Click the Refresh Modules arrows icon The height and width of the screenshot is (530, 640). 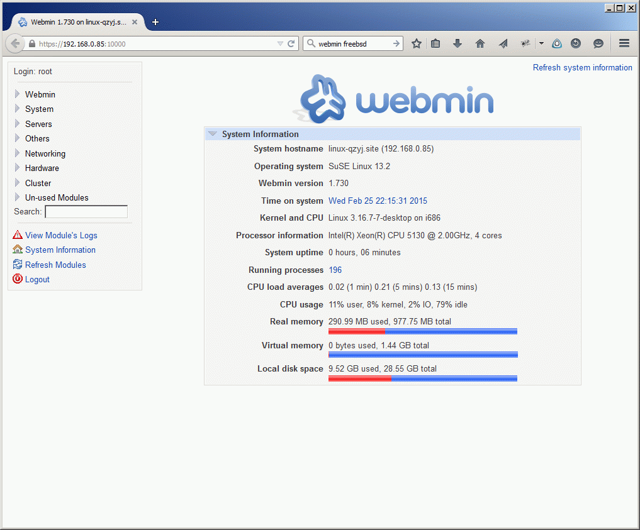(18, 264)
